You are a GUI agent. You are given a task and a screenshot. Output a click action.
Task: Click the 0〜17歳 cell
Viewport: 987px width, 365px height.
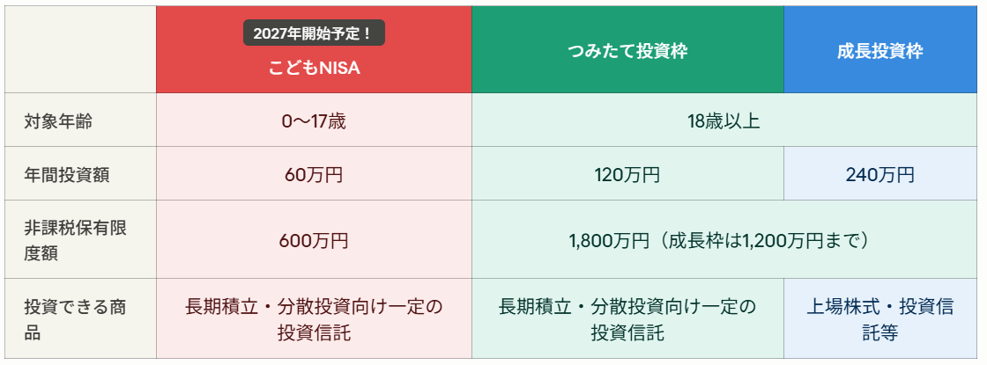click(314, 120)
